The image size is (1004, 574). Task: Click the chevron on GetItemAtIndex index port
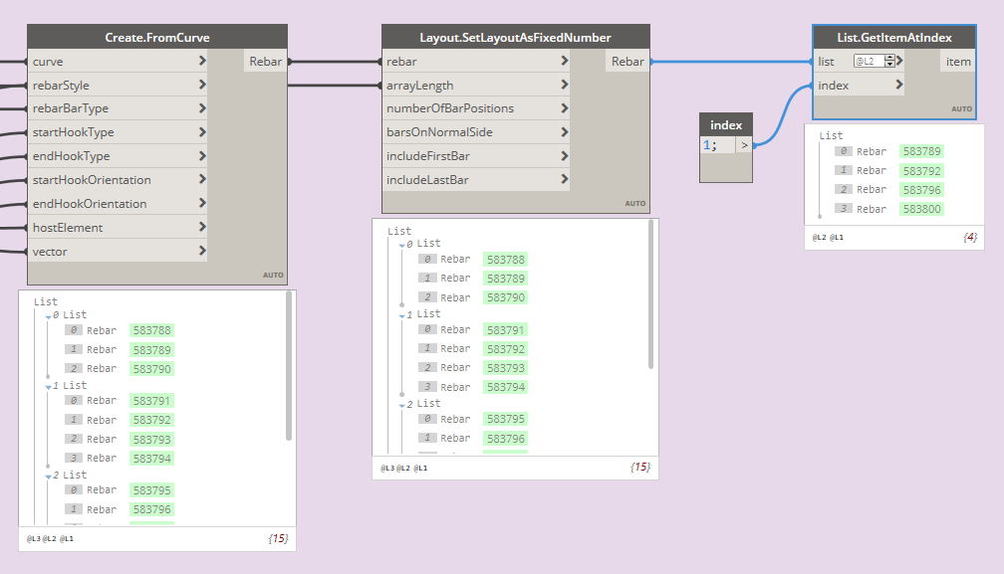point(899,86)
